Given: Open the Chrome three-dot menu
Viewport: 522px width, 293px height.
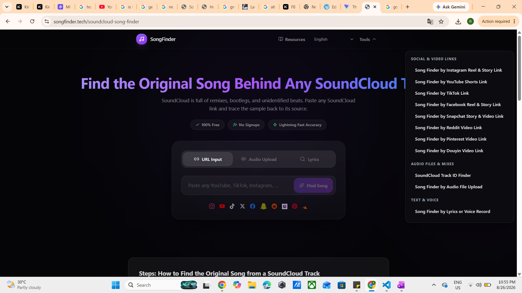Looking at the screenshot, I should click(x=514, y=21).
